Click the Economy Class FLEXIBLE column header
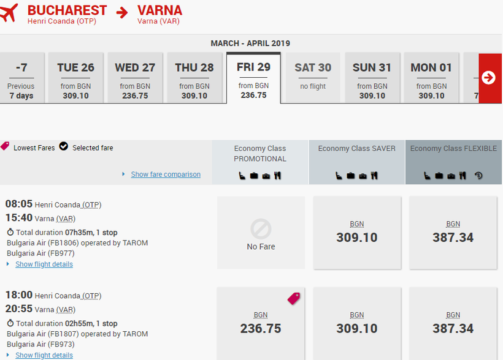 [x=453, y=149]
